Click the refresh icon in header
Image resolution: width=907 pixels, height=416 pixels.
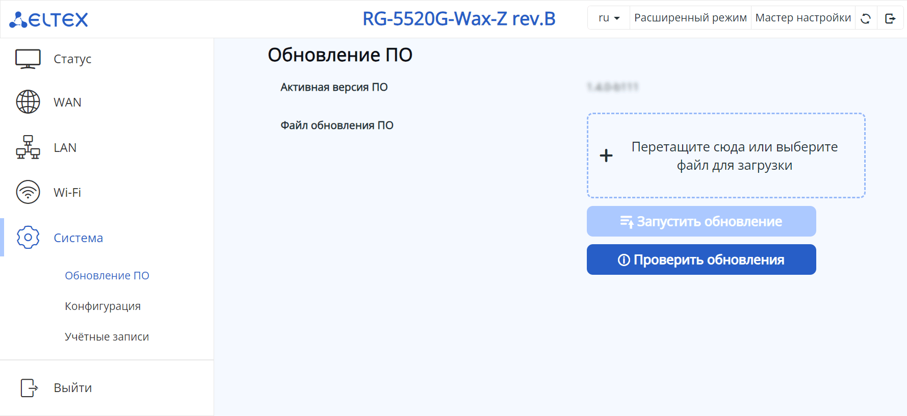click(x=866, y=18)
